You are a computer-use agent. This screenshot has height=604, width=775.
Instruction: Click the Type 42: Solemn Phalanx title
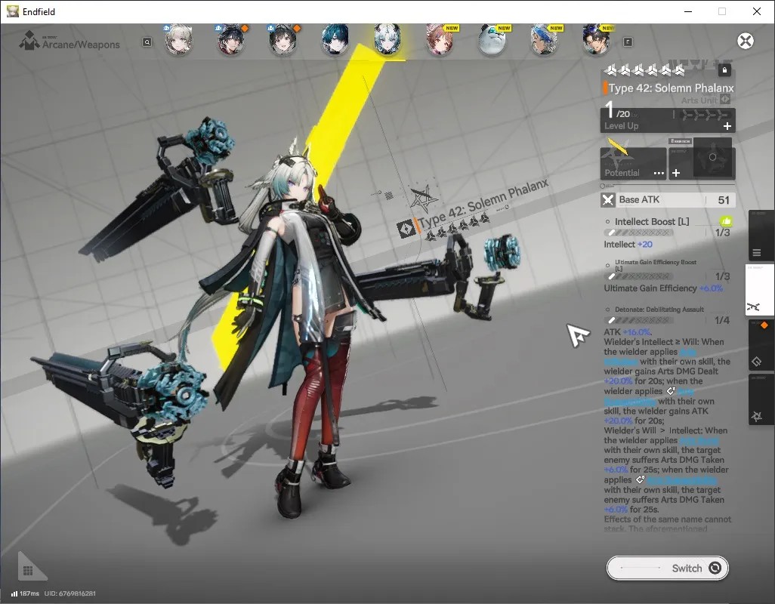(x=672, y=88)
